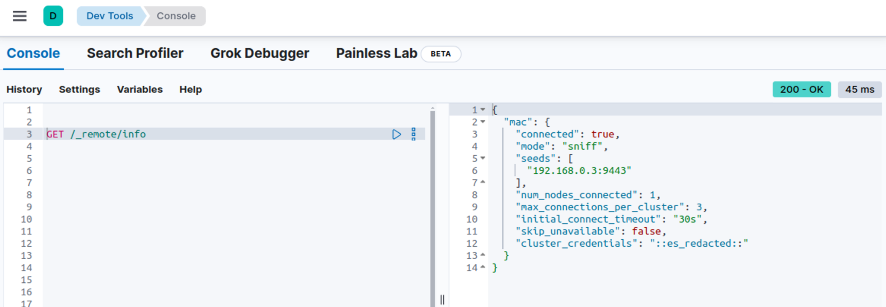Click the green D space avatar
886x307 pixels.
coord(53,16)
